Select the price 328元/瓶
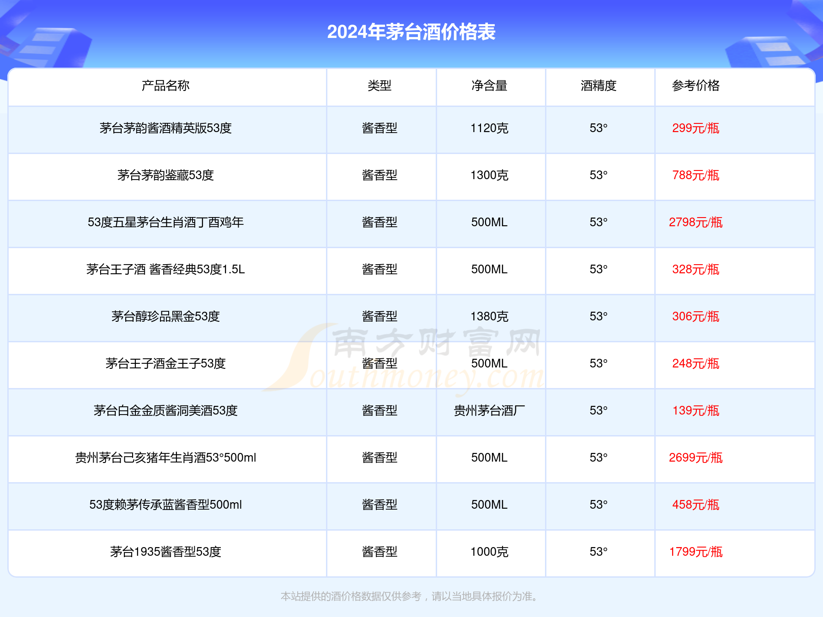The height and width of the screenshot is (617, 823). (x=696, y=269)
